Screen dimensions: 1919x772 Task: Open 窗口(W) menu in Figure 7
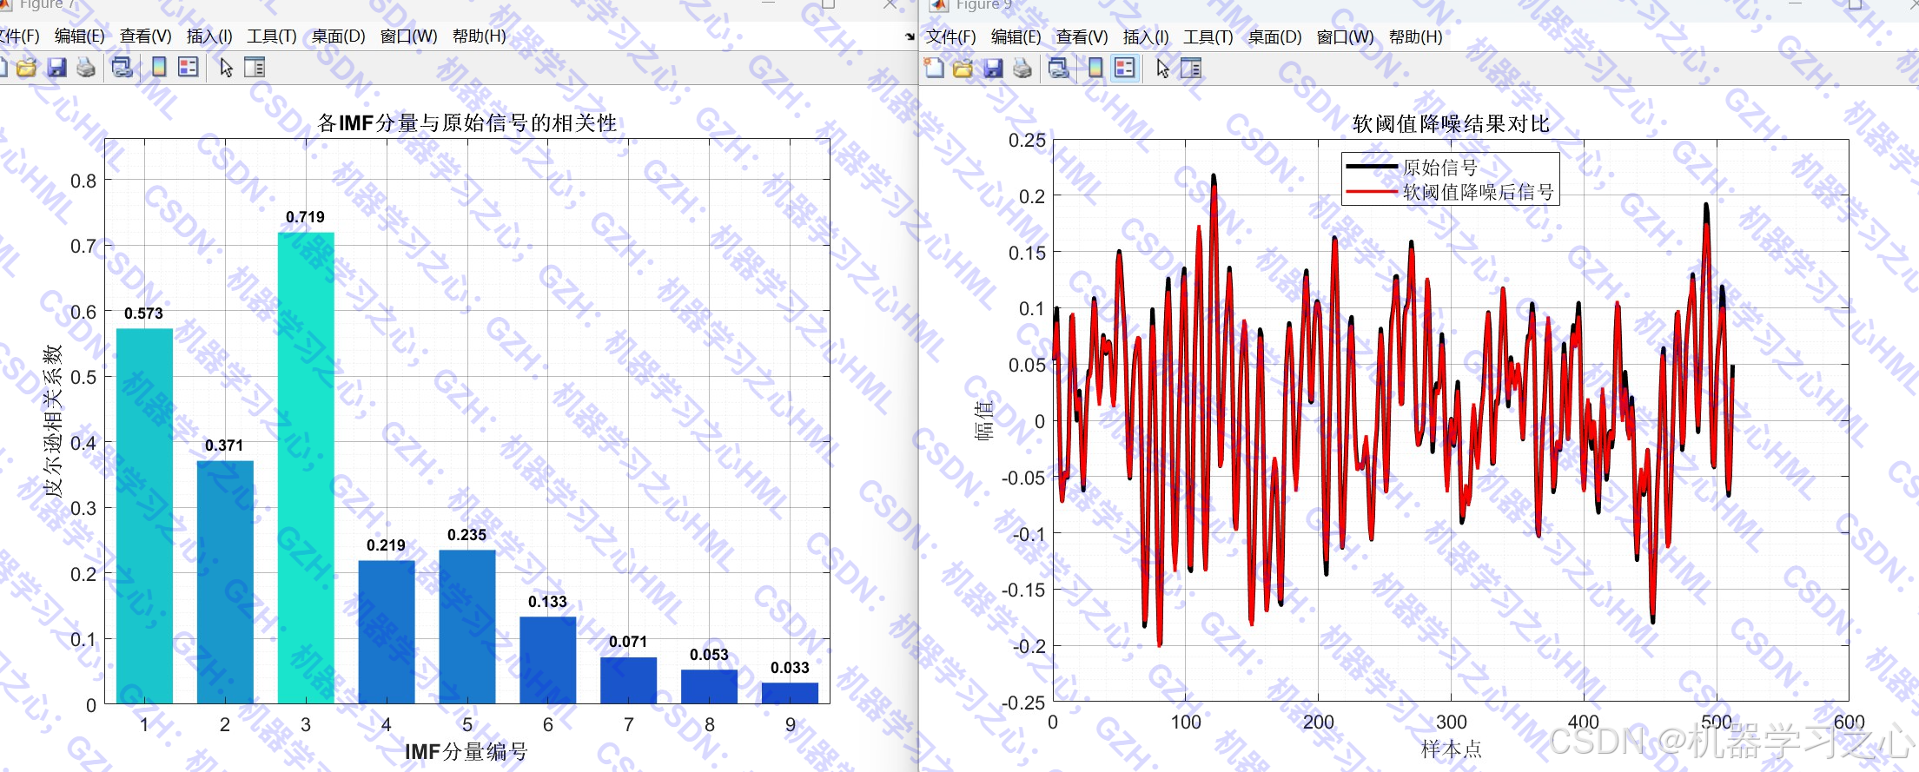[408, 36]
